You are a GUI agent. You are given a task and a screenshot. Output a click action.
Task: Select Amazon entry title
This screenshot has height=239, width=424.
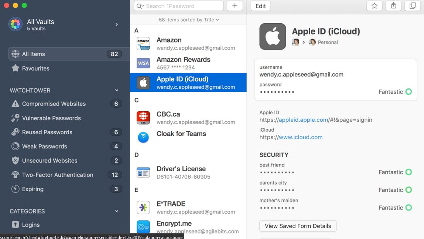tap(169, 40)
